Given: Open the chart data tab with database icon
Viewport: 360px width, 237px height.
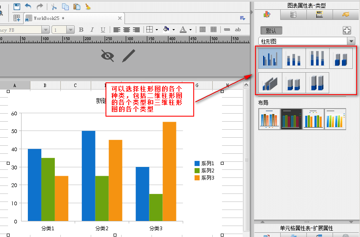Looking at the screenshot, I should pyautogui.click(x=293, y=14).
